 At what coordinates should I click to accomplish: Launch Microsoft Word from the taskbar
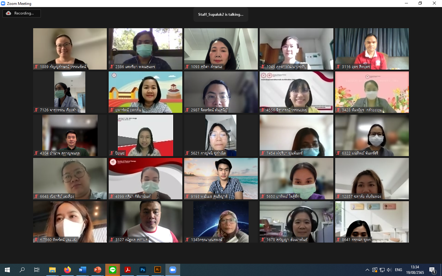point(82,270)
